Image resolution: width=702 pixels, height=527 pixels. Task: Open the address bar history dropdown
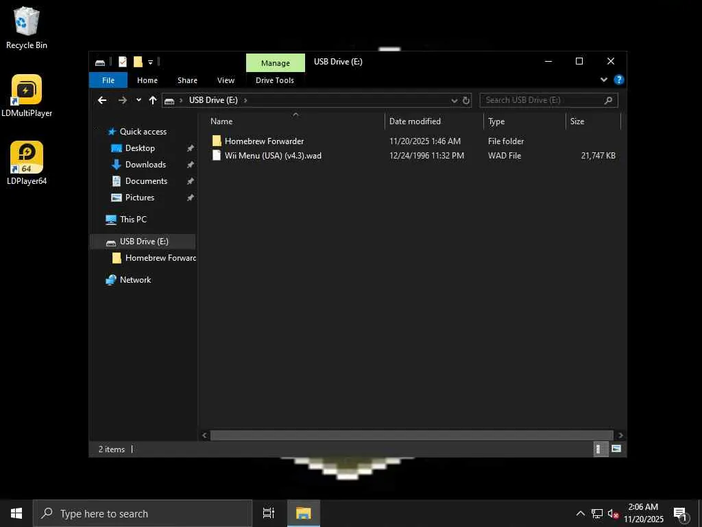[454, 100]
